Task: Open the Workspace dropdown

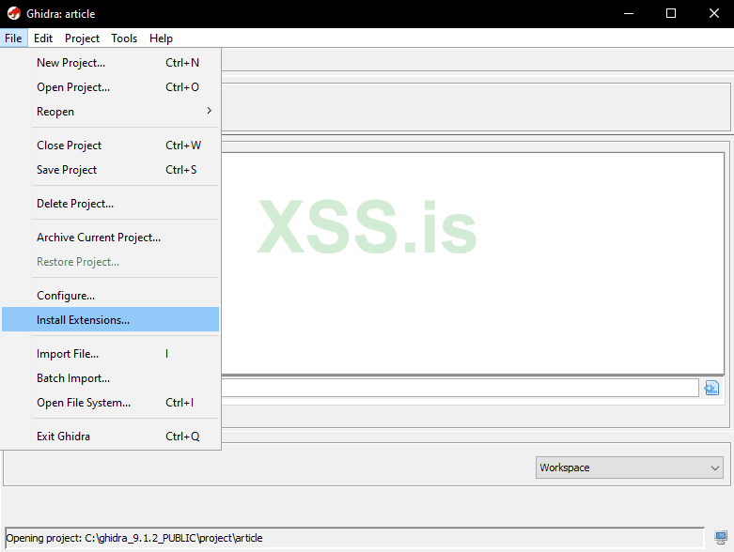Action: 629,468
